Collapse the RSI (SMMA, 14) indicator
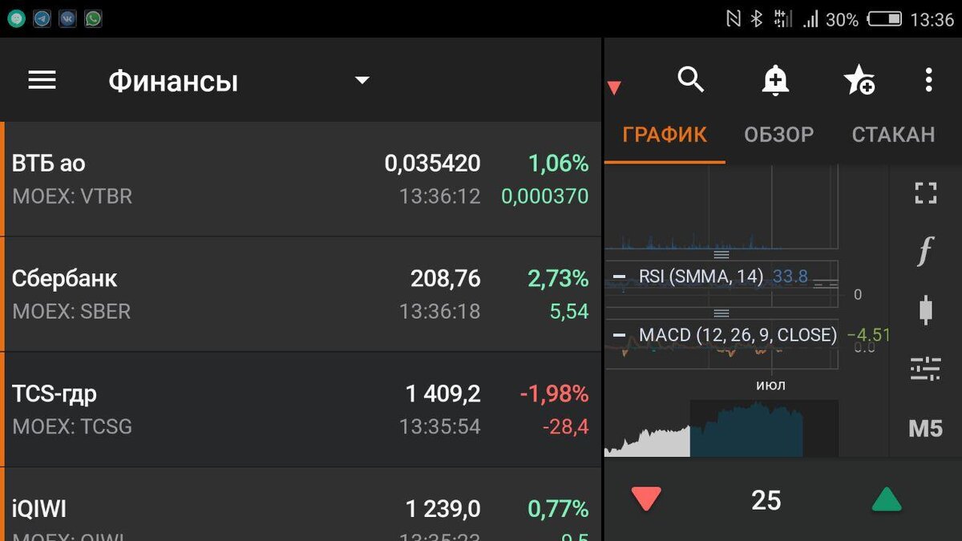The width and height of the screenshot is (962, 541). click(x=619, y=277)
